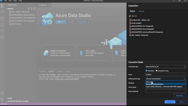188x106 pixels.
Task: Open the Help menu
Action: [x=20, y=1]
